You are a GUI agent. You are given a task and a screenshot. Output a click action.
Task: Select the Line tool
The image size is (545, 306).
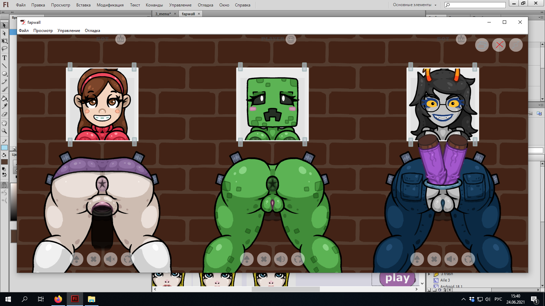tap(4, 66)
